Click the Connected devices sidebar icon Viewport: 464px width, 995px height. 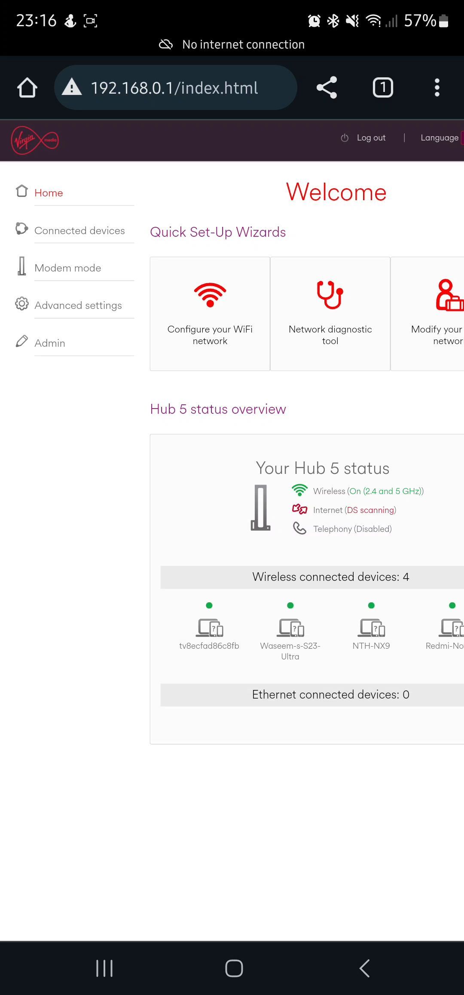(x=22, y=229)
